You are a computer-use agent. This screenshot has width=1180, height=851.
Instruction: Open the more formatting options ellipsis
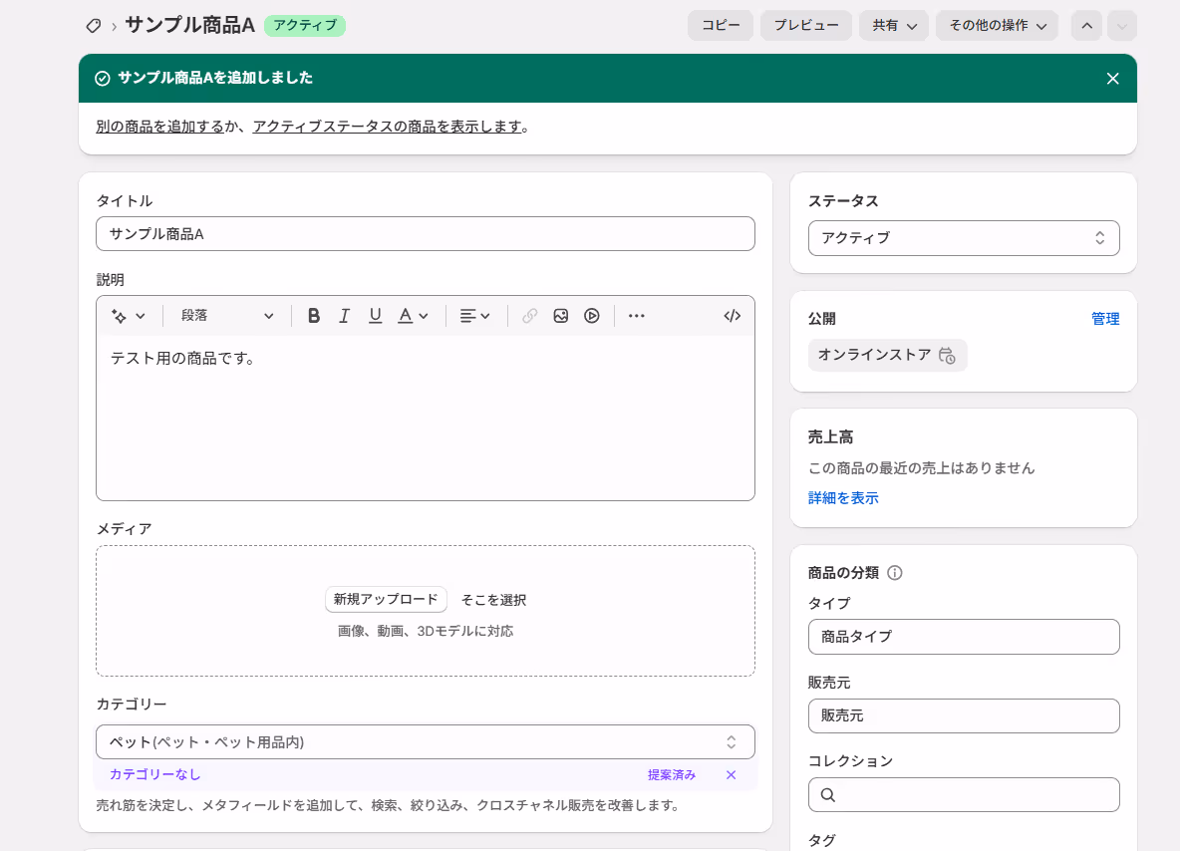pyautogui.click(x=637, y=316)
